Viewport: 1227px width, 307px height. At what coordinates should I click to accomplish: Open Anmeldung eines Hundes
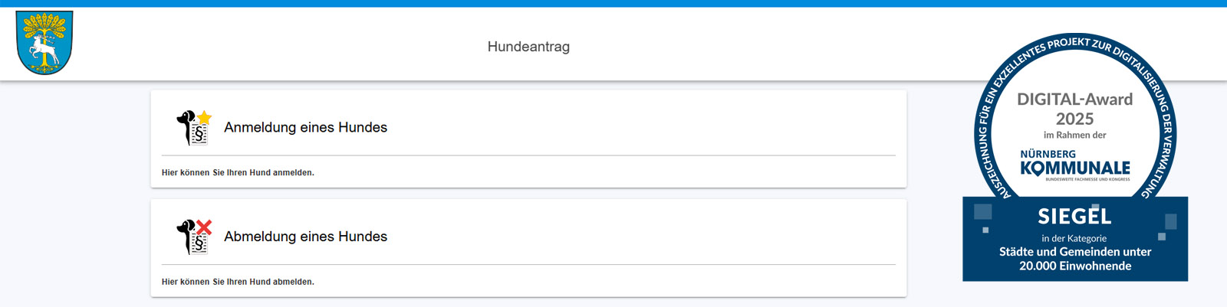tap(305, 127)
